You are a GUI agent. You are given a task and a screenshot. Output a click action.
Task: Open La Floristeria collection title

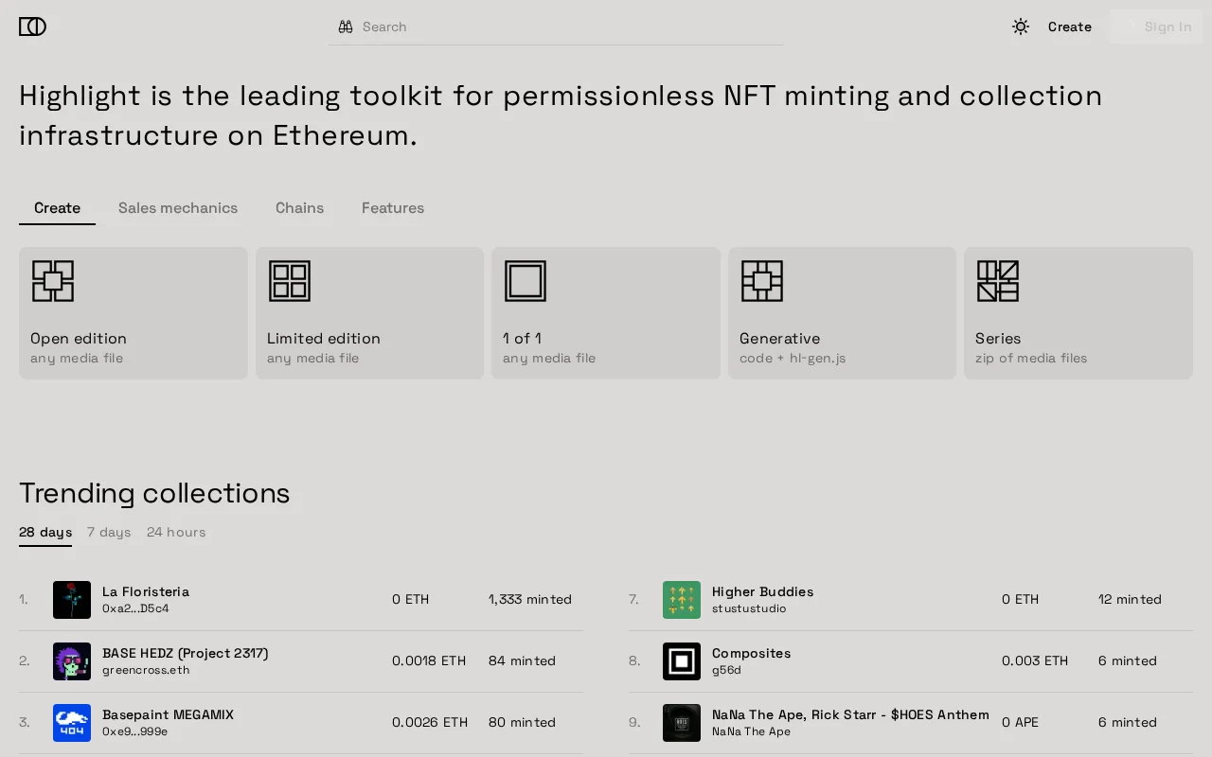click(x=146, y=591)
